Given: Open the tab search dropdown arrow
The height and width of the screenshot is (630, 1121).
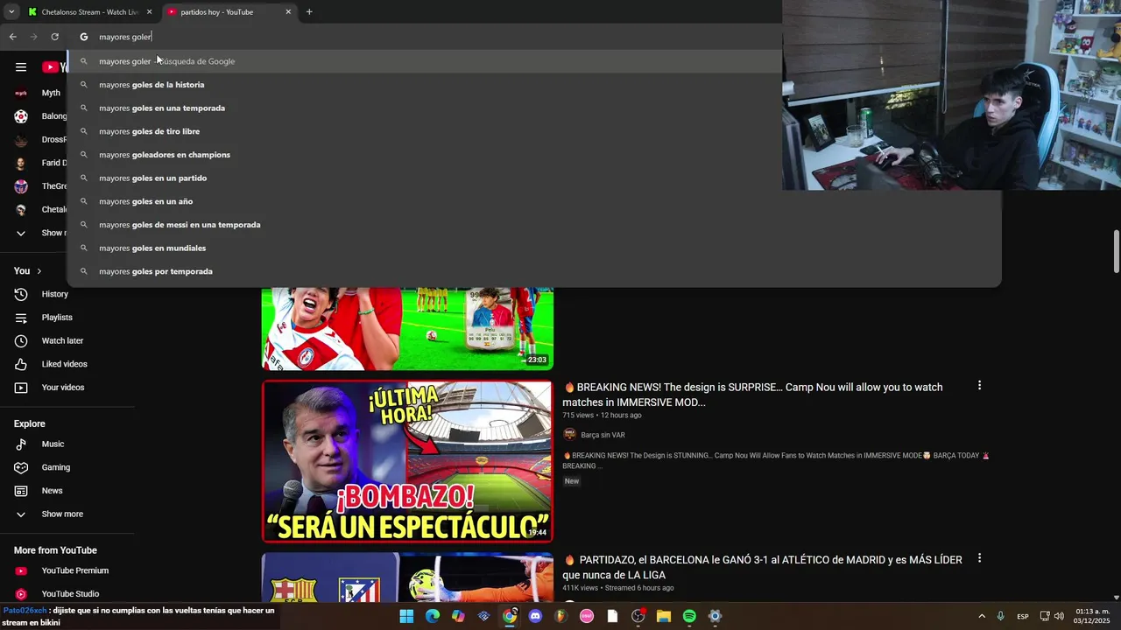Looking at the screenshot, I should pyautogui.click(x=11, y=11).
